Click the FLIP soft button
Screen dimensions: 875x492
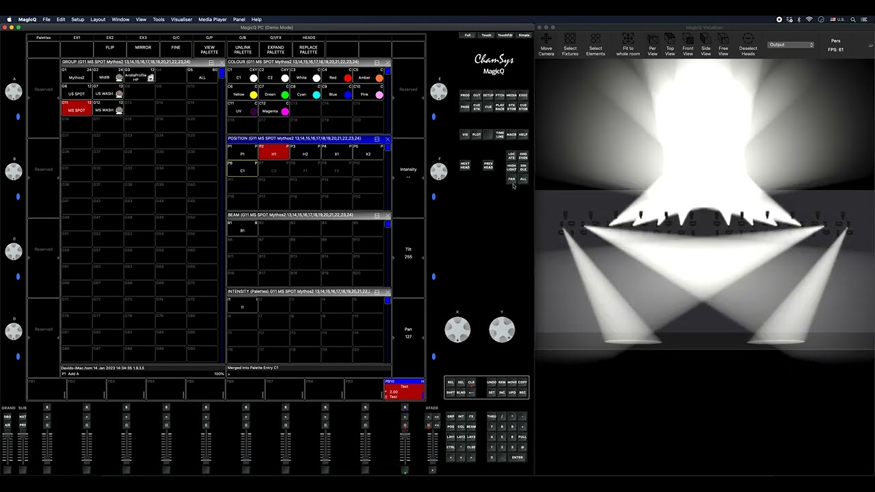coord(109,48)
